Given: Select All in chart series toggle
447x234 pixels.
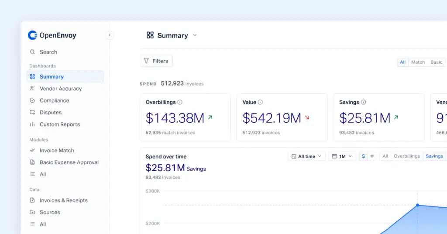Looking at the screenshot, I should 385,156.
